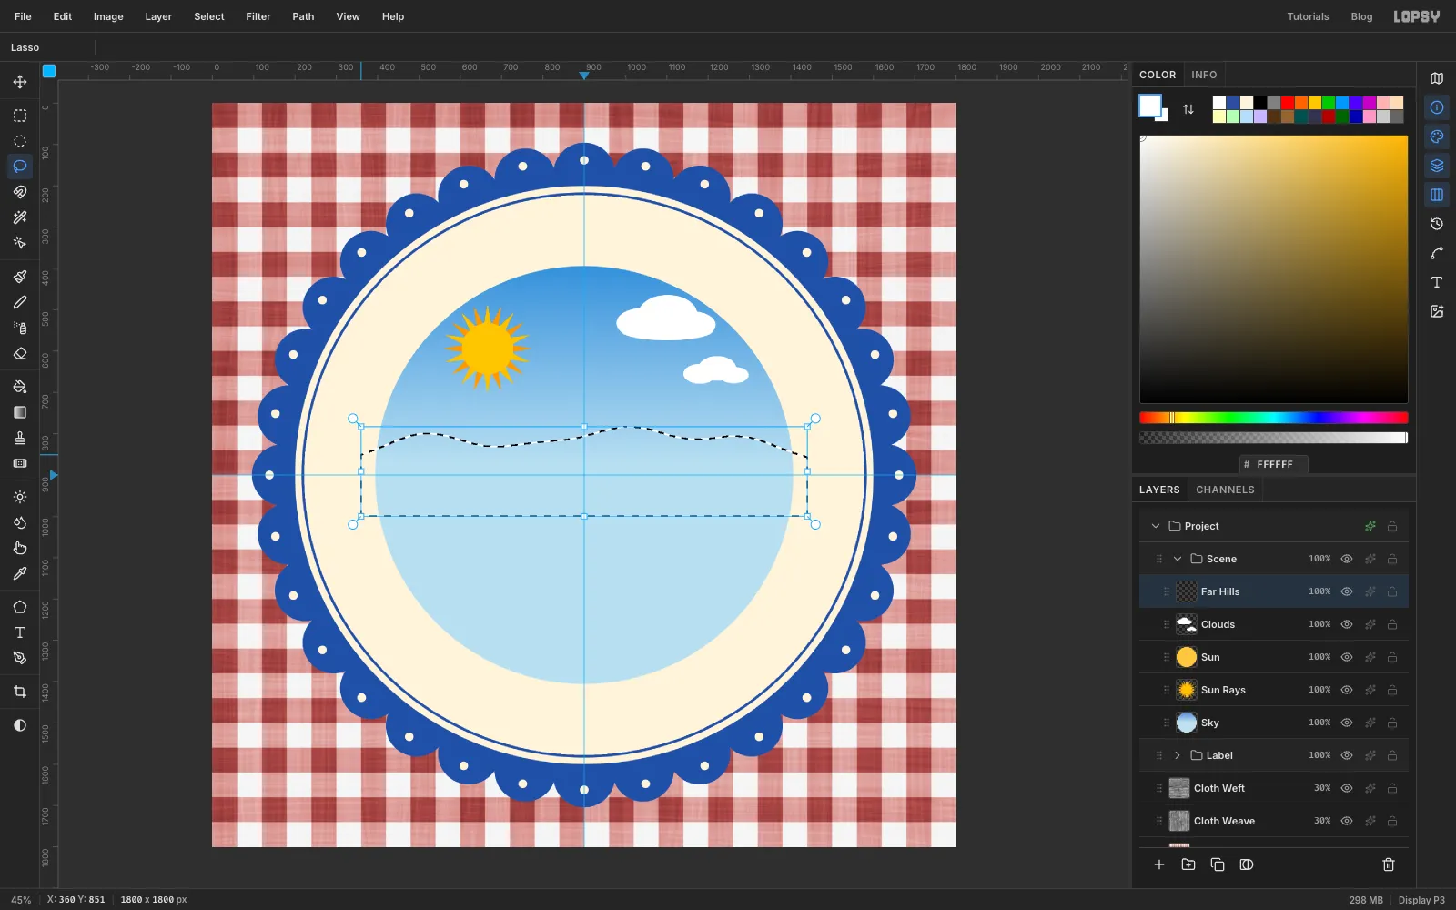This screenshot has height=910, width=1456.
Task: Select the Crop tool
Action: click(x=20, y=692)
